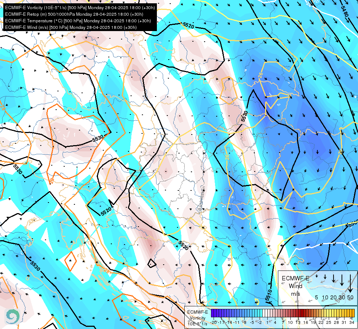The height and width of the screenshot is (329, 358).
Task: Click the 20 value in wind legend
Action: [333, 298]
